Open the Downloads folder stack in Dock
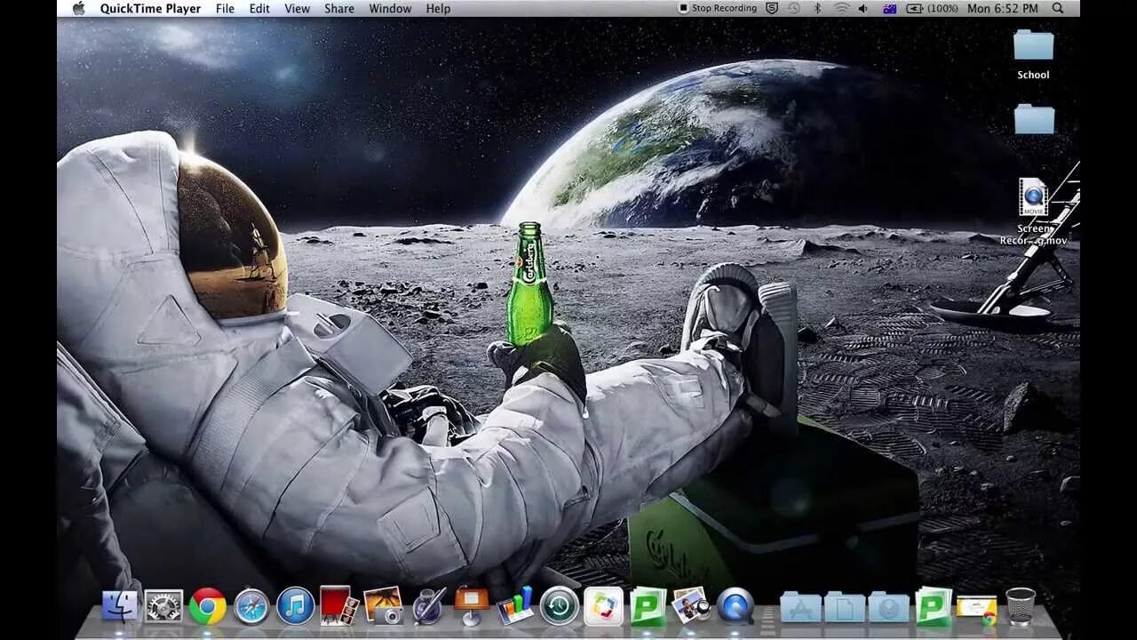This screenshot has height=640, width=1137. tap(889, 607)
